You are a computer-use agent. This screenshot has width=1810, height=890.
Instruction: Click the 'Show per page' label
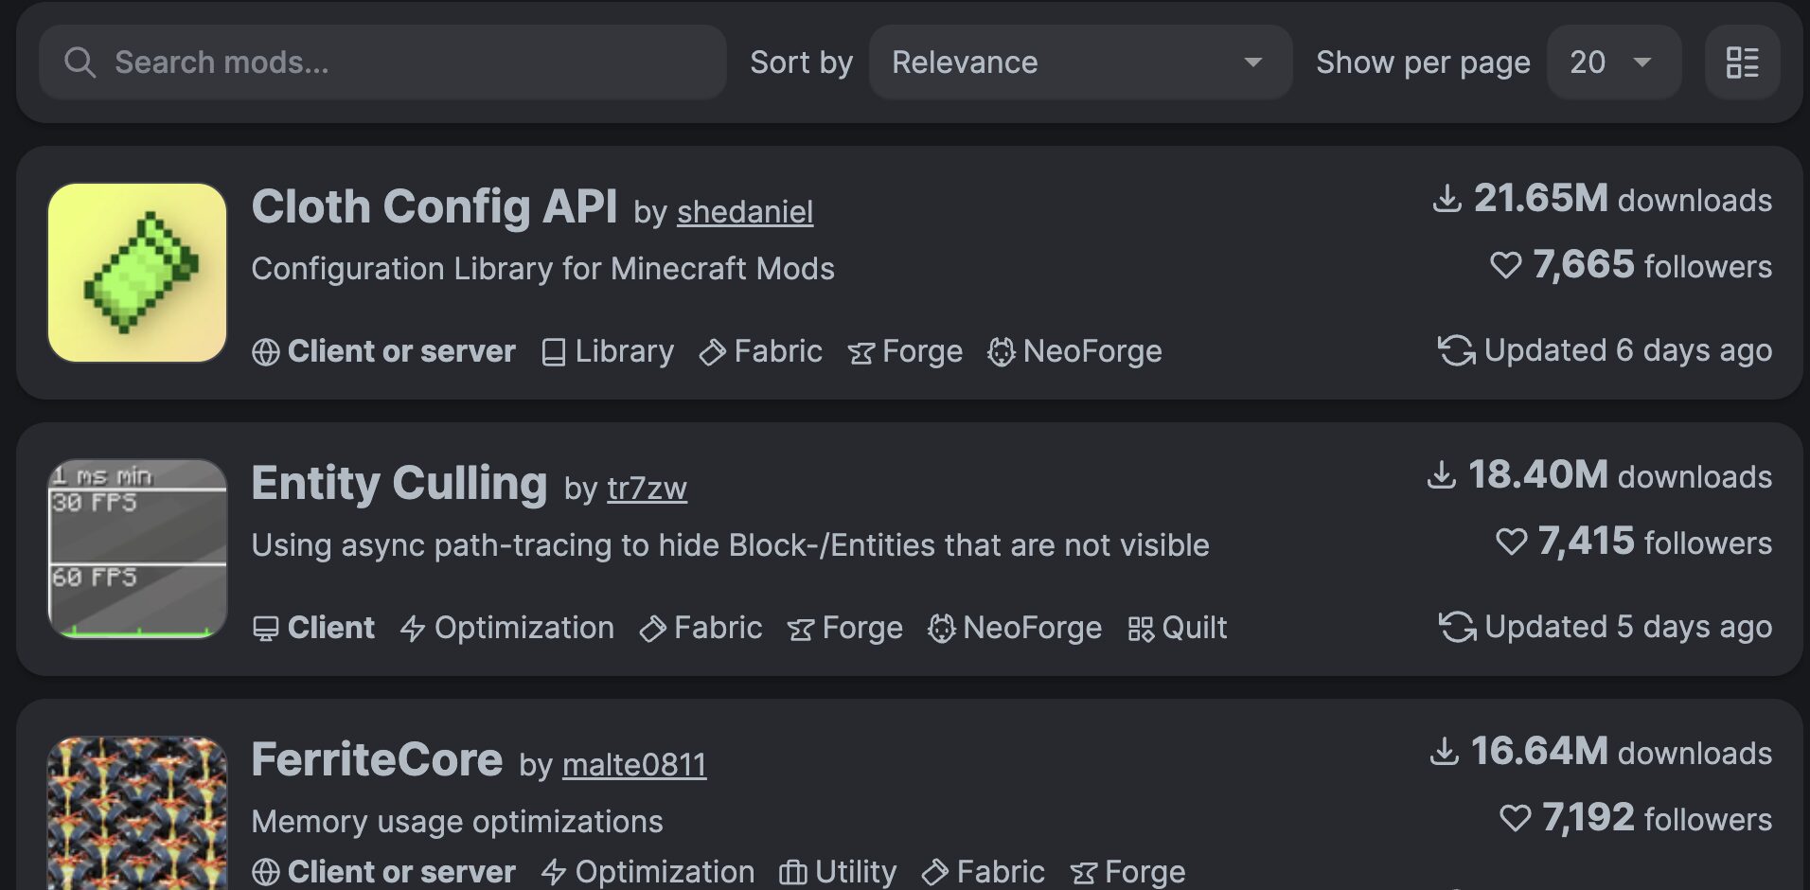point(1423,62)
